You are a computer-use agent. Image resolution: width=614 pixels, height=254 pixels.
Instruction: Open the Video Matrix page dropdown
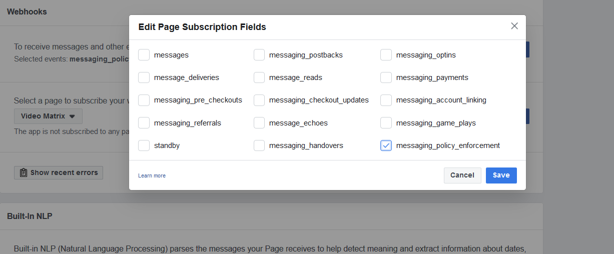[x=48, y=116]
